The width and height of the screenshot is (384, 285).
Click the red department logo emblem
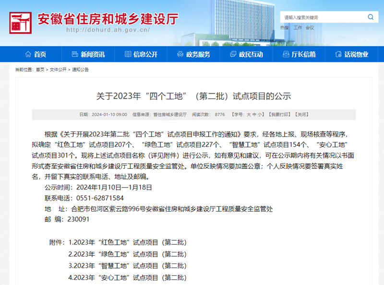20,21
